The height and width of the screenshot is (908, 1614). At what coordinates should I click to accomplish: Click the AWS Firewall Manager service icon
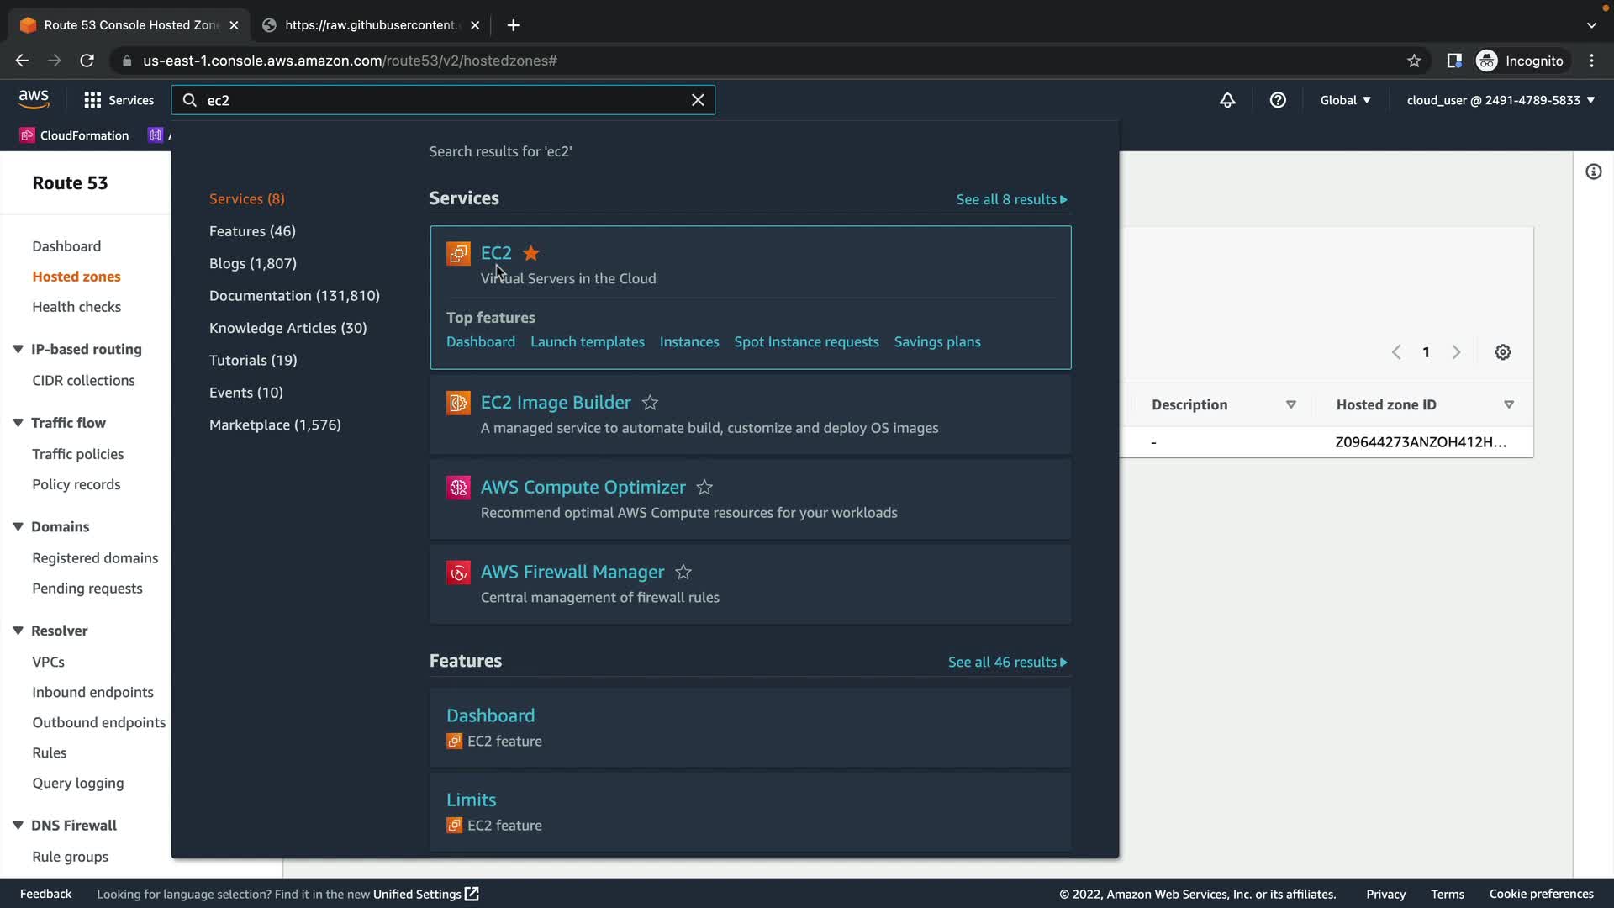click(x=458, y=573)
